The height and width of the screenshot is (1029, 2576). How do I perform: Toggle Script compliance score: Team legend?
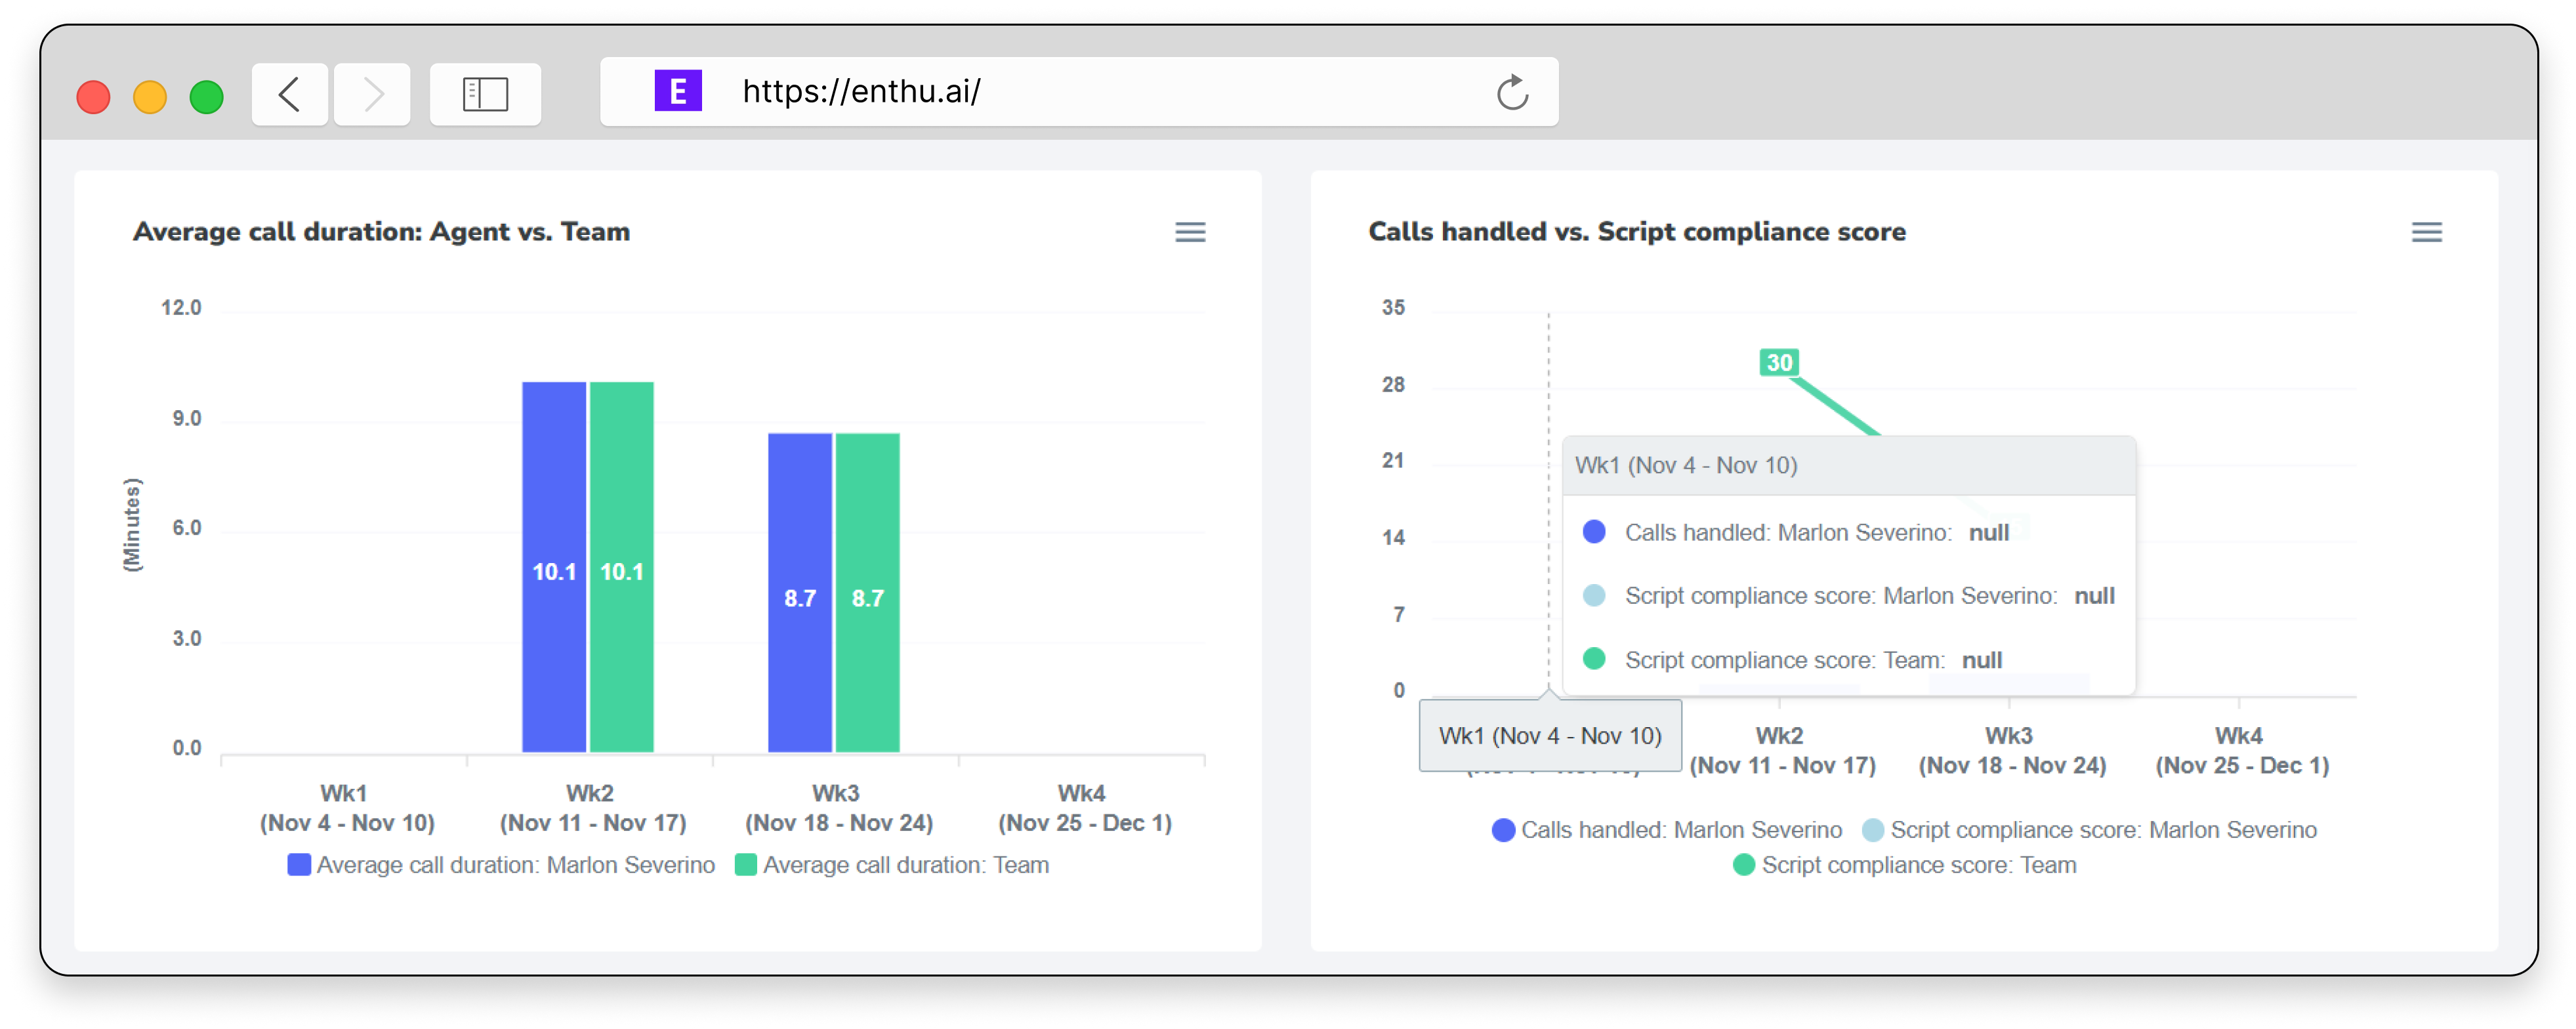pyautogui.click(x=1904, y=864)
